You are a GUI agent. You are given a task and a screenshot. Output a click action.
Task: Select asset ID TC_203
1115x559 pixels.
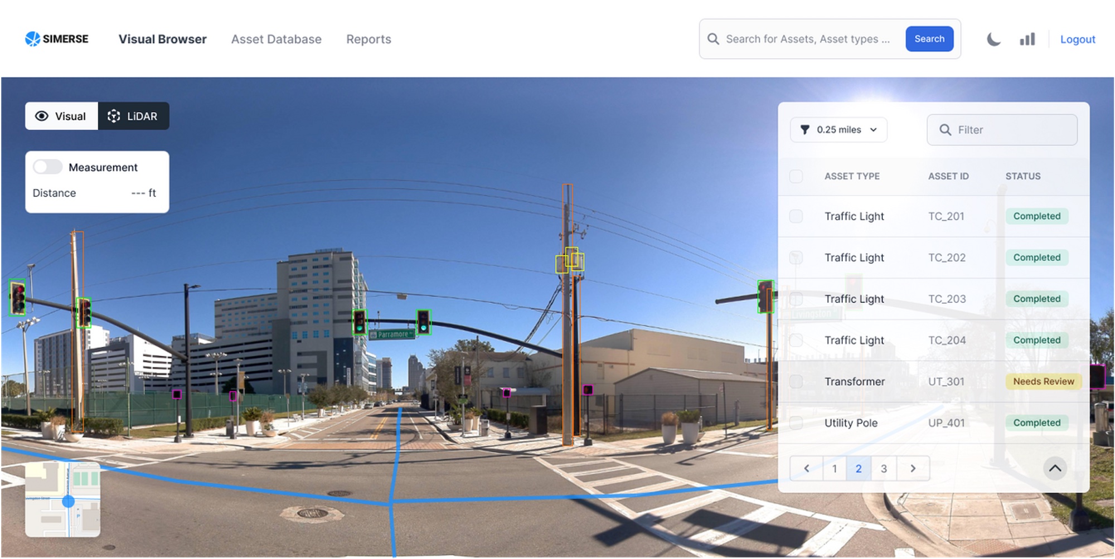[947, 299]
